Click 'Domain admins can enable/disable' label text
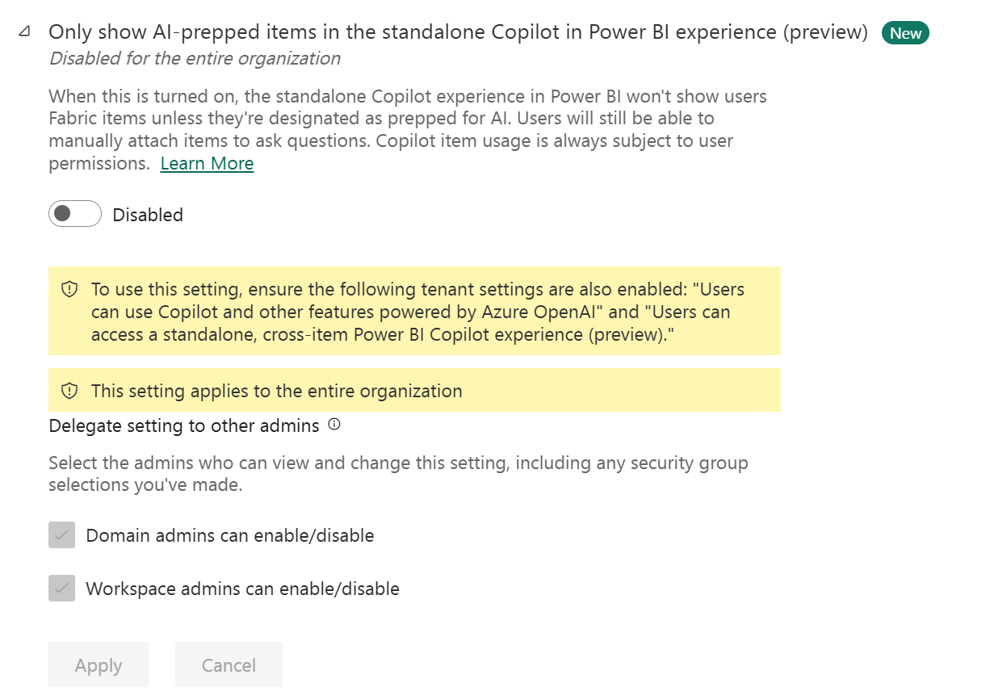 (x=229, y=535)
